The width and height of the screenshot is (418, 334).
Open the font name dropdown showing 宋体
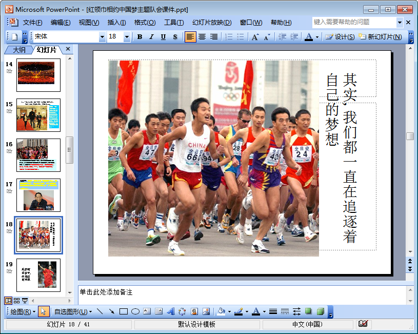pyautogui.click(x=102, y=37)
